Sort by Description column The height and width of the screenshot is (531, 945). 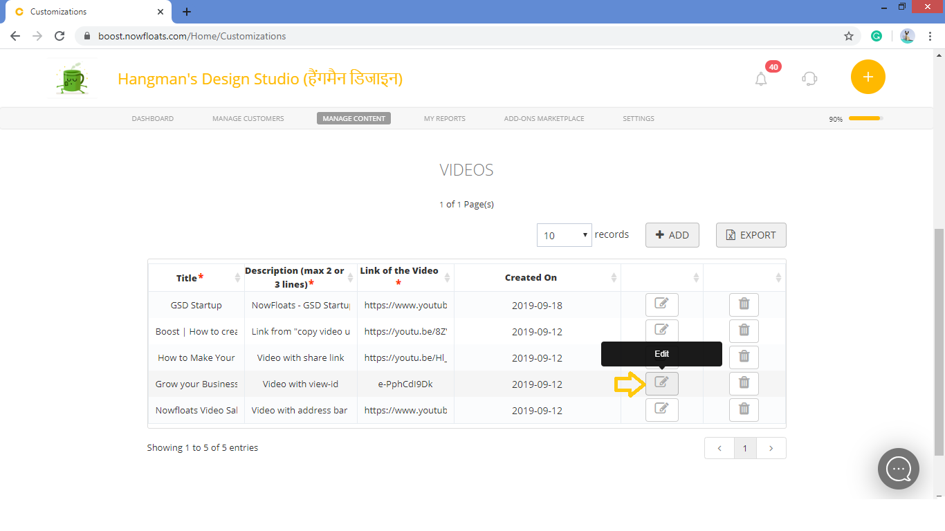pos(301,277)
